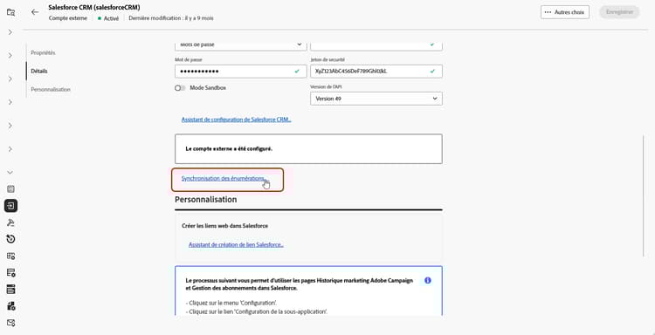Click the Dernière modification il y a 9 mois text
This screenshot has width=655, height=335.
(171, 18)
